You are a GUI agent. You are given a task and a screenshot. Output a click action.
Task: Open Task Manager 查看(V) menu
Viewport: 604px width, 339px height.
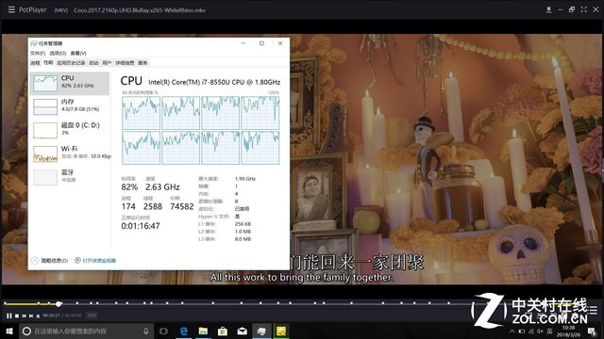[x=78, y=53]
